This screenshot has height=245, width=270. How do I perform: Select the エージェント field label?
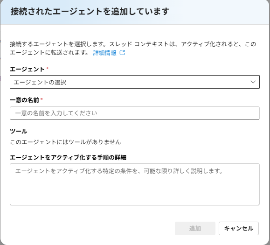(27, 69)
